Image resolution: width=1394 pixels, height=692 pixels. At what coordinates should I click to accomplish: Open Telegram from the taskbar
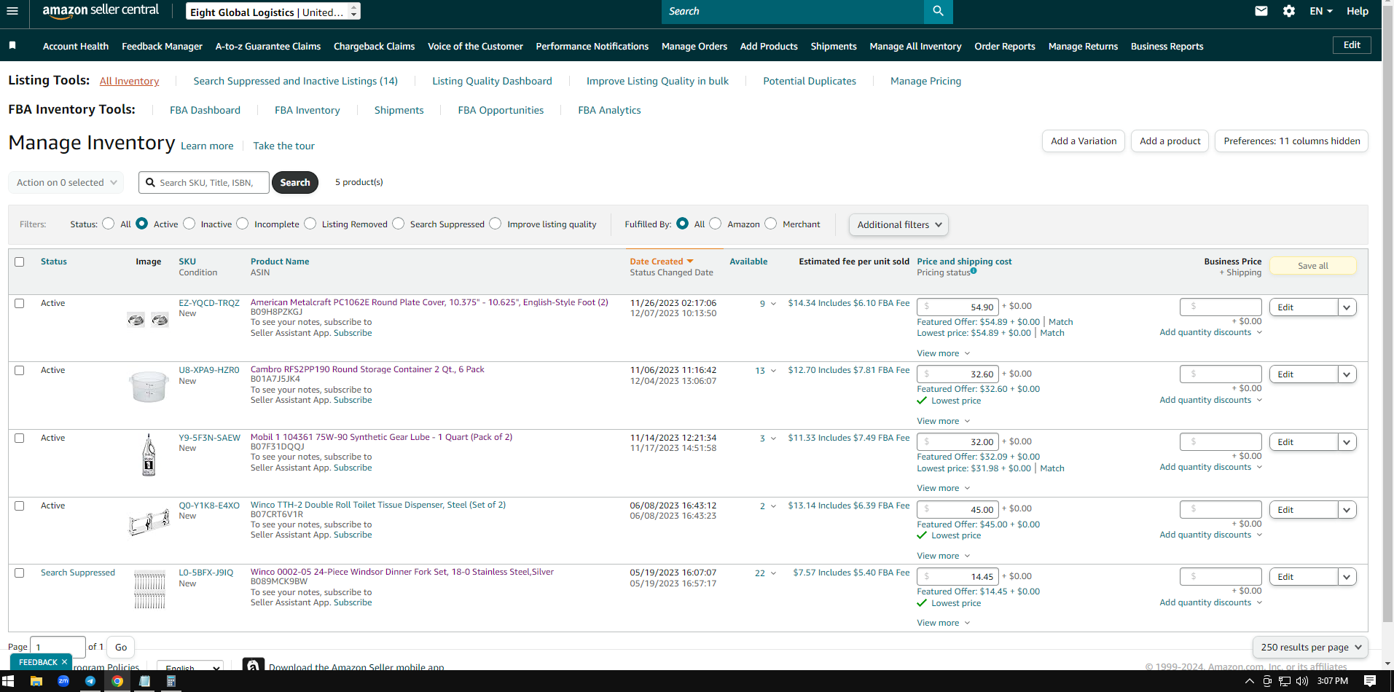[x=90, y=681]
